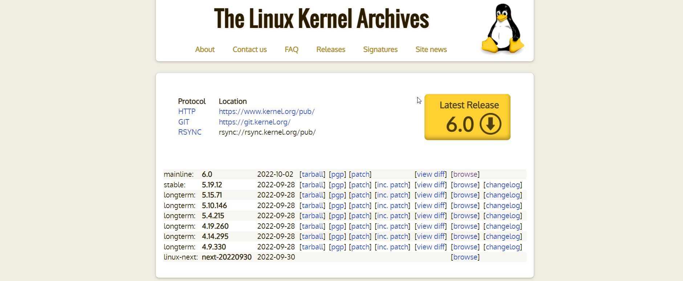Open changelog for 5.15.71

[x=503, y=195]
